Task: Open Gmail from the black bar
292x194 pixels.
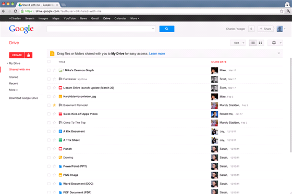Action: pos(95,18)
